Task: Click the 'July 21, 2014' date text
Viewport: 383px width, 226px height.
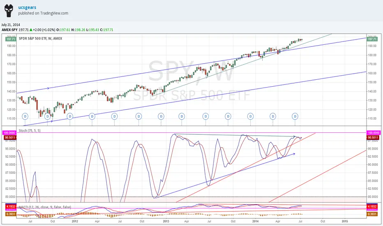Action: click(x=11, y=25)
